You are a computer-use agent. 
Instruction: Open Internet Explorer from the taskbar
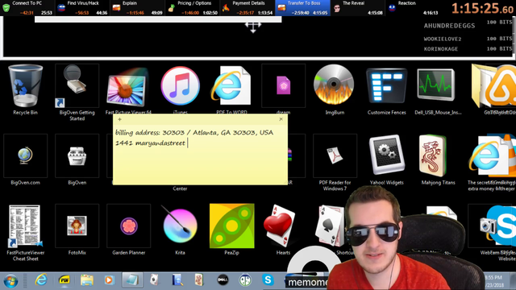(x=41, y=280)
